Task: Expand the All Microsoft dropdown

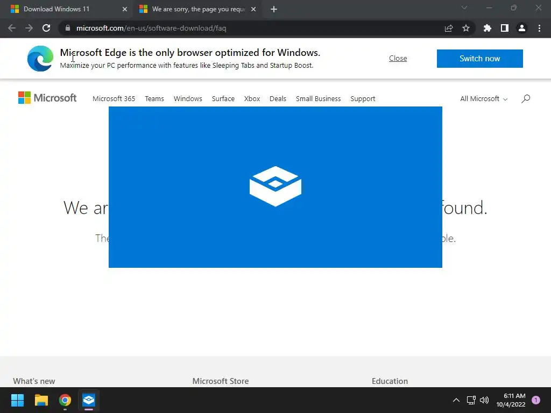Action: pos(484,99)
